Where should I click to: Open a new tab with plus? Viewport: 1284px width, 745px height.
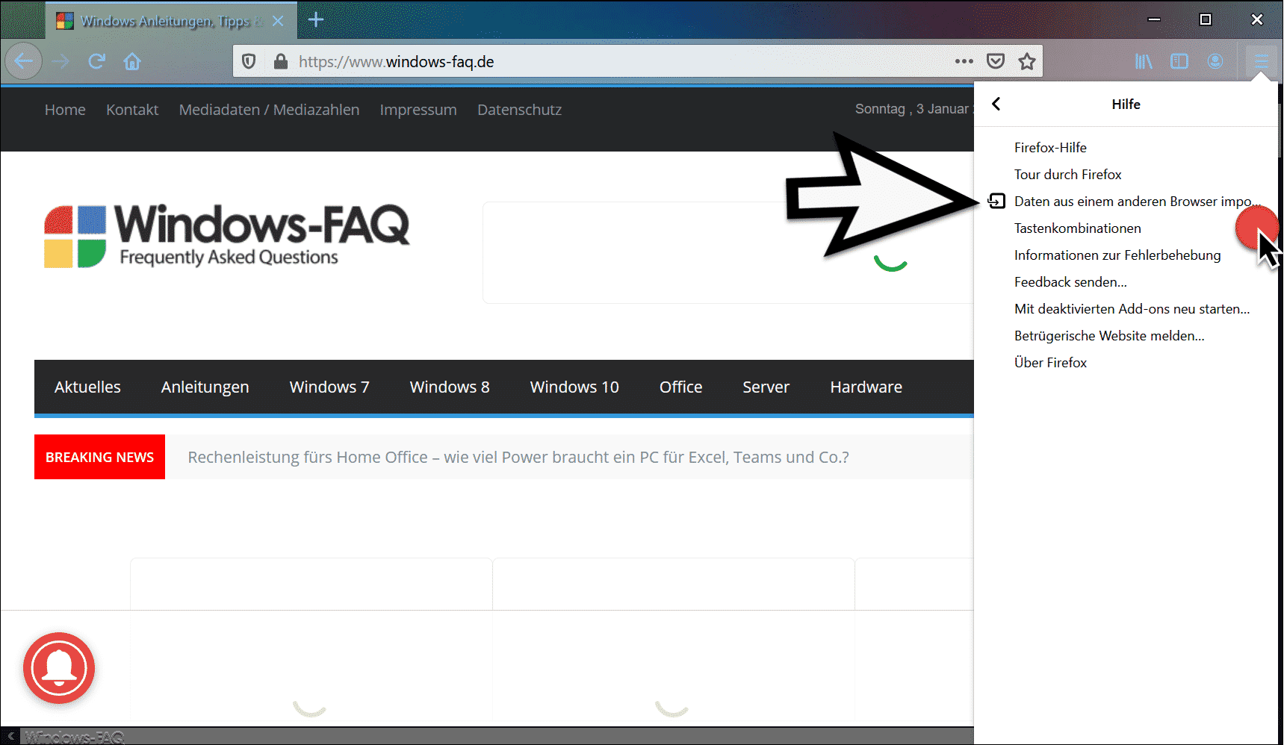(316, 20)
